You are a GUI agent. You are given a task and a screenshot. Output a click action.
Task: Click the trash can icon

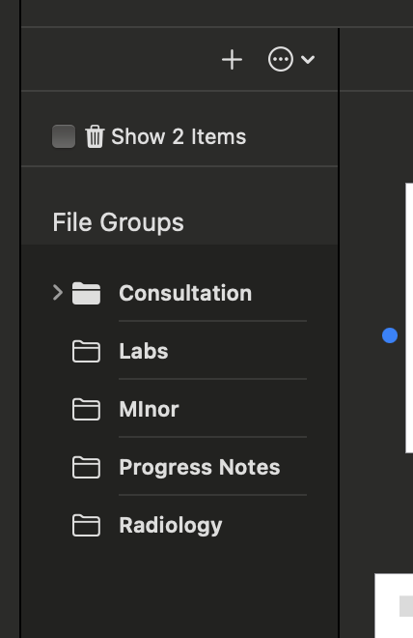click(x=95, y=136)
